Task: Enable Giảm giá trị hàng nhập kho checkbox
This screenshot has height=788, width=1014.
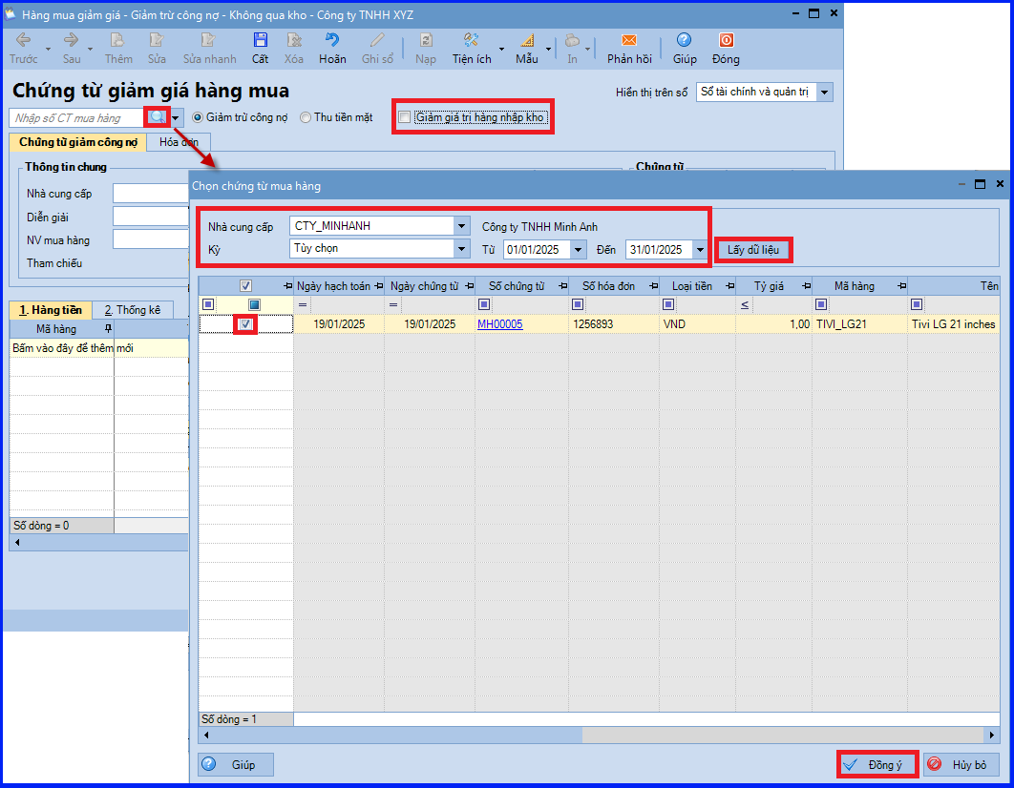Action: tap(405, 117)
